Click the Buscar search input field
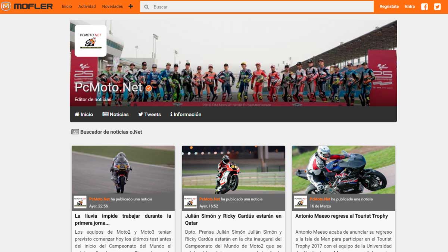448x252 pixels. 257,7
